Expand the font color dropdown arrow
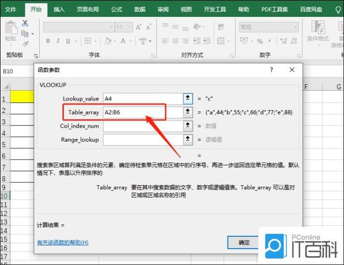The height and width of the screenshot is (265, 344). coord(130,41)
